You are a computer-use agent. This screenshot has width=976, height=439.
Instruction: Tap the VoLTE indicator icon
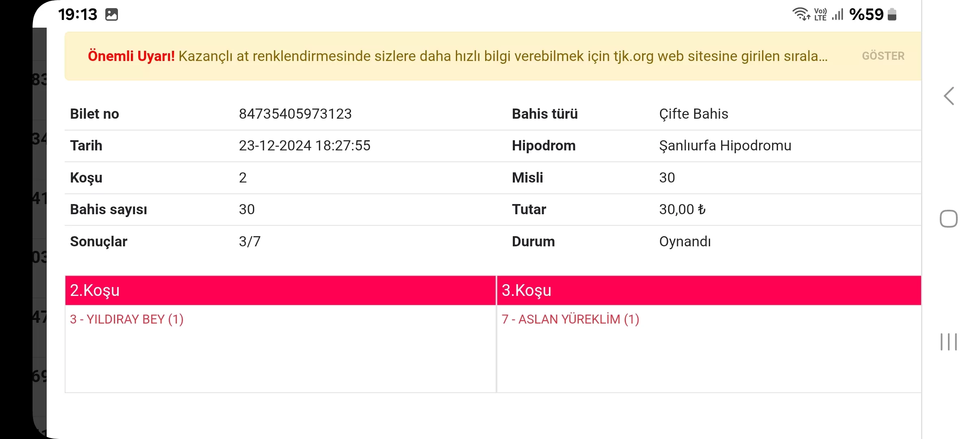tap(820, 14)
